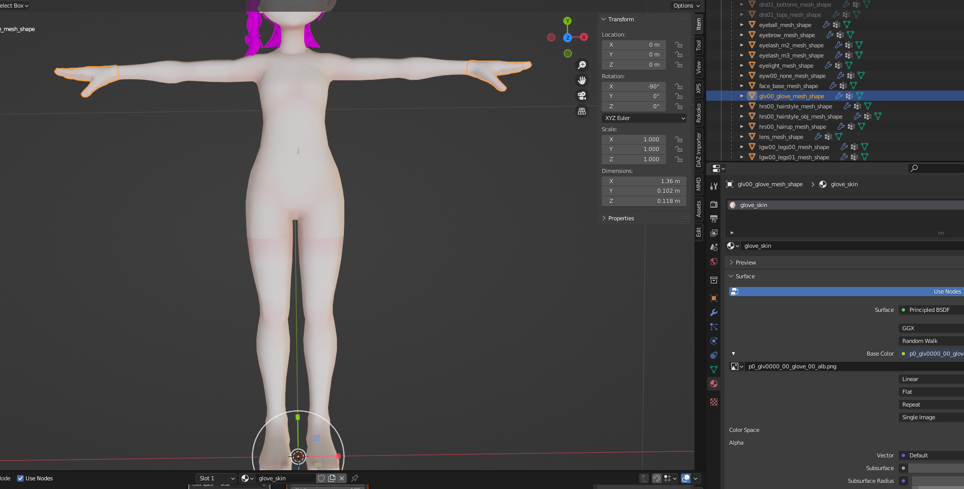Expand eyeball_mesh_shape in the outliner
Viewport: 964px width, 489px height.
(742, 24)
